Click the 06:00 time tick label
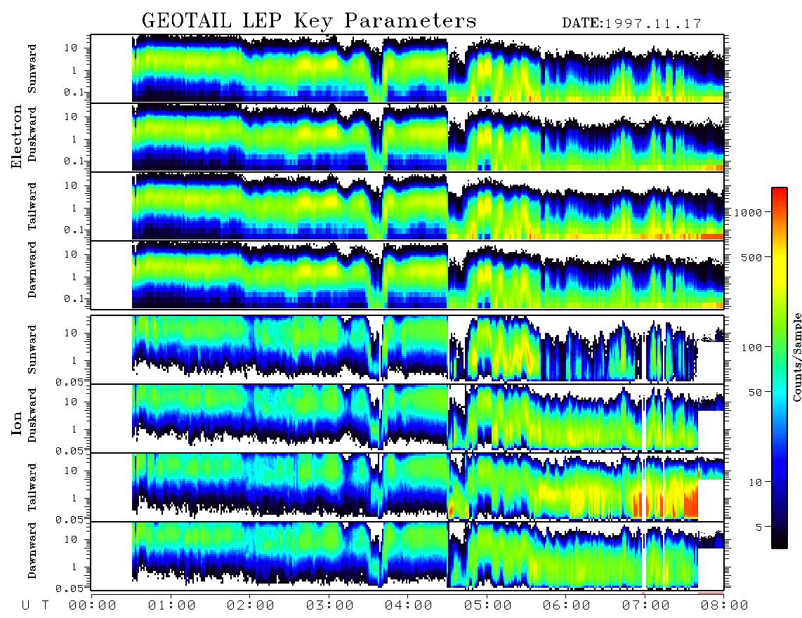 (567, 605)
